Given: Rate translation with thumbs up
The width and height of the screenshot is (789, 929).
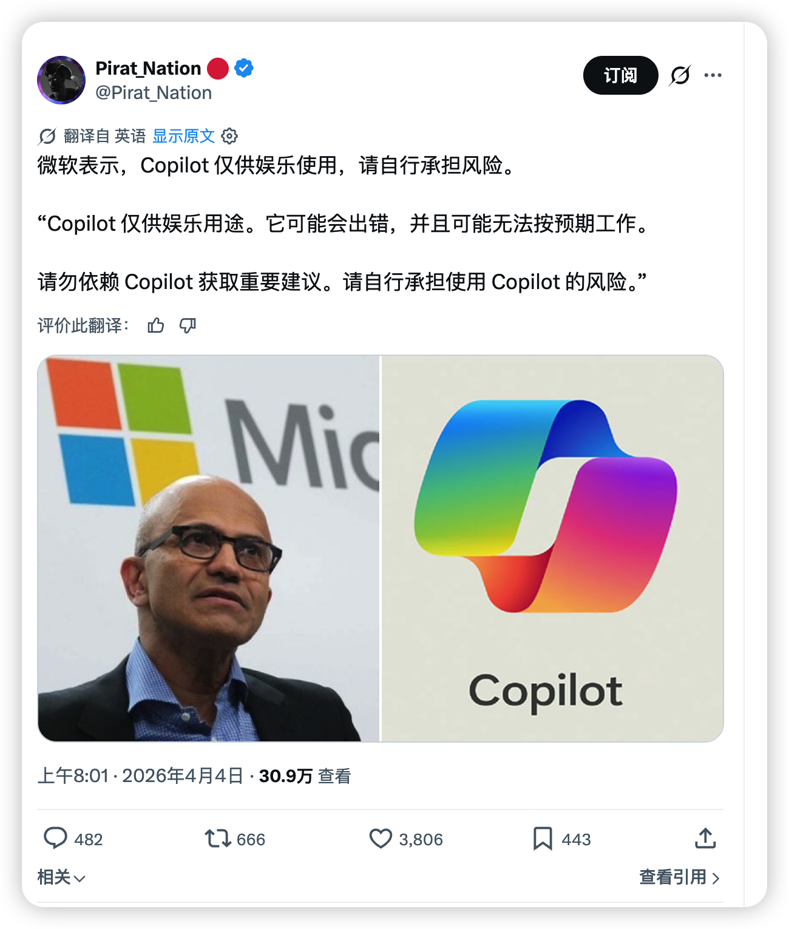Looking at the screenshot, I should tap(156, 325).
